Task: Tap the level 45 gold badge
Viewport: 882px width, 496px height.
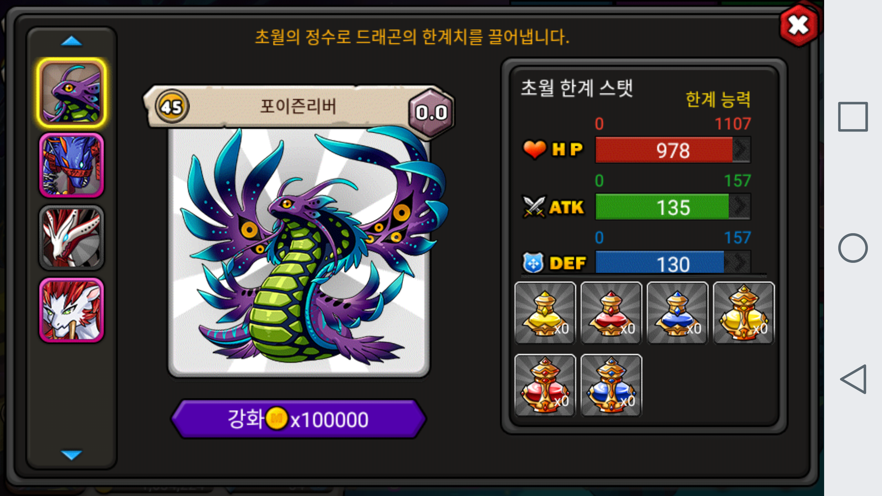Action: point(172,106)
